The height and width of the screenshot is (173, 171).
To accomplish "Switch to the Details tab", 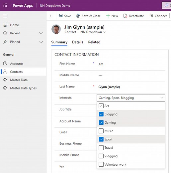I will point(78,42).
